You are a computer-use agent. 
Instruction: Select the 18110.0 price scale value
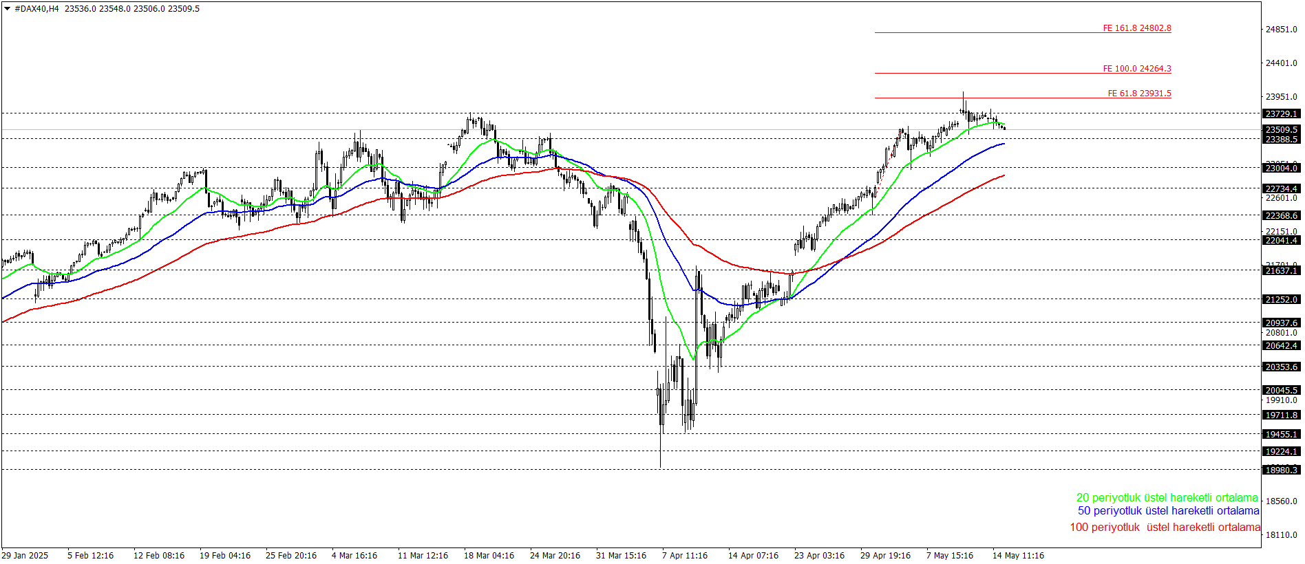tap(1281, 535)
